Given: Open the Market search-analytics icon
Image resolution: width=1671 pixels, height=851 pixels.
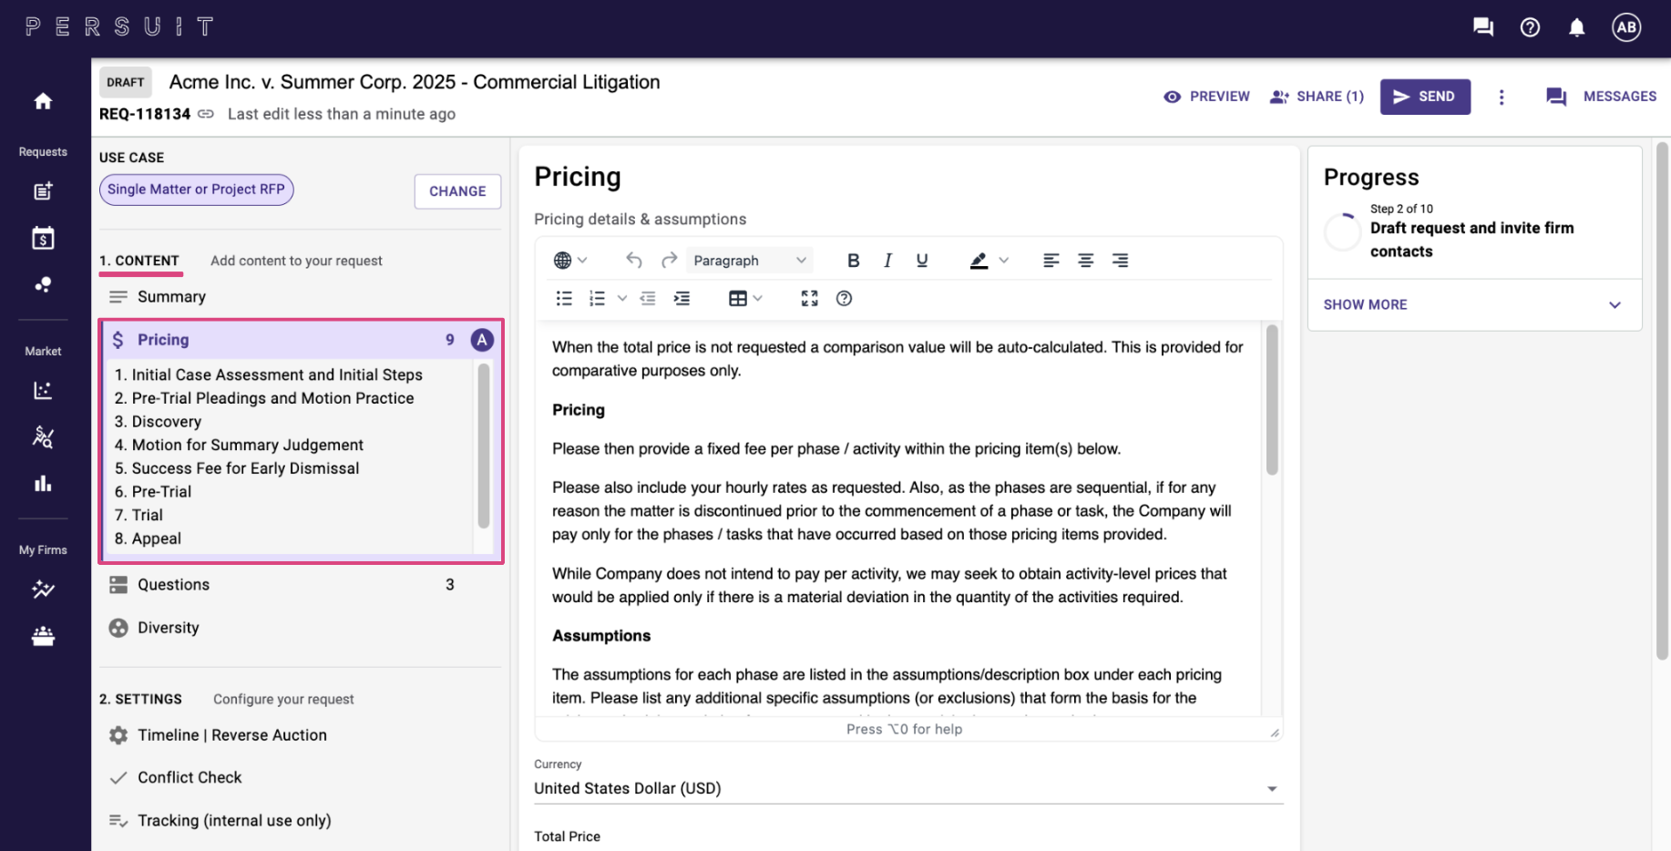Looking at the screenshot, I should (x=43, y=436).
